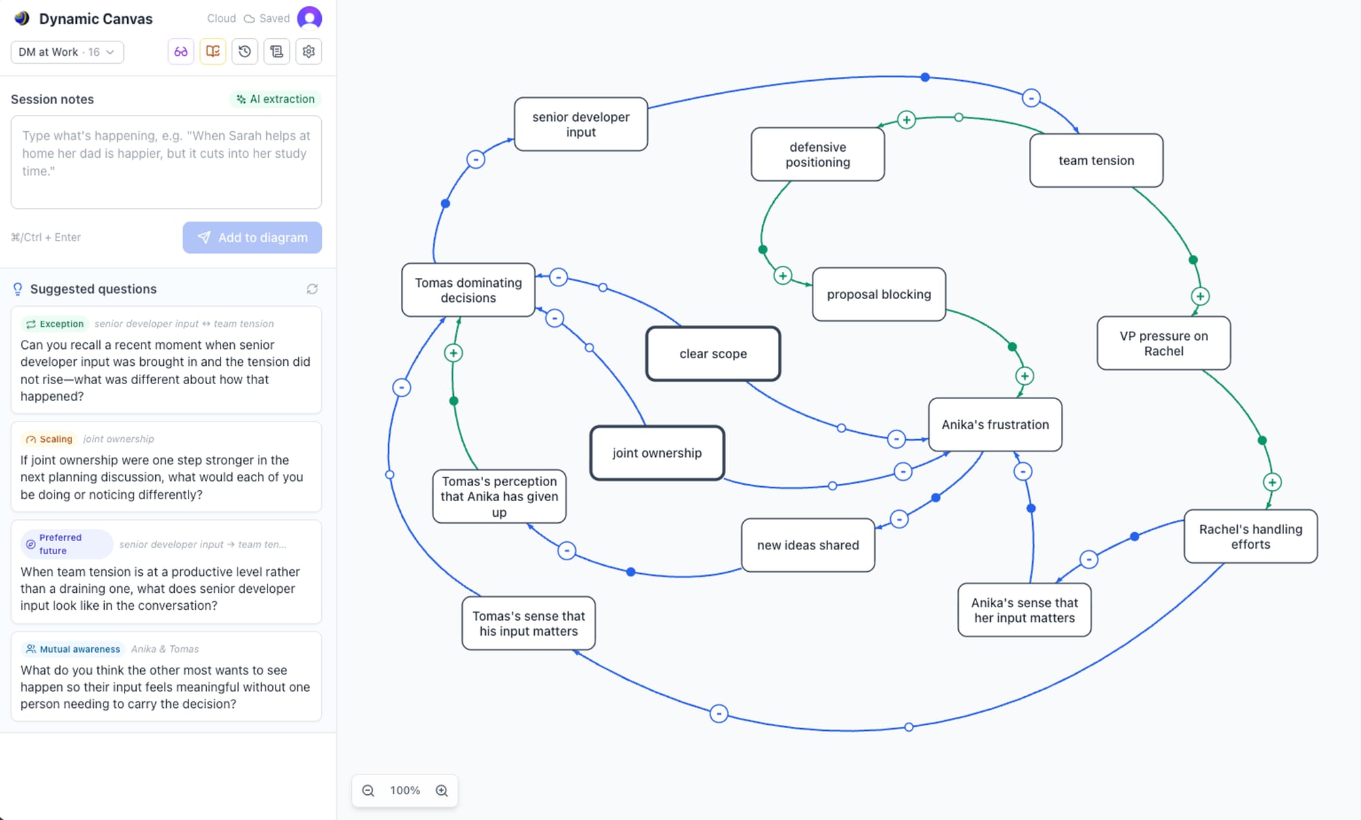This screenshot has height=820, width=1361.
Task: Toggle minus sign on senior developer input to team tension link
Action: (1032, 98)
